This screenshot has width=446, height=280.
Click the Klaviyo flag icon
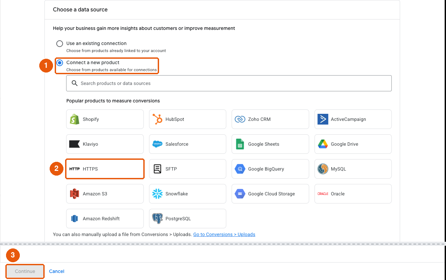[75, 144]
